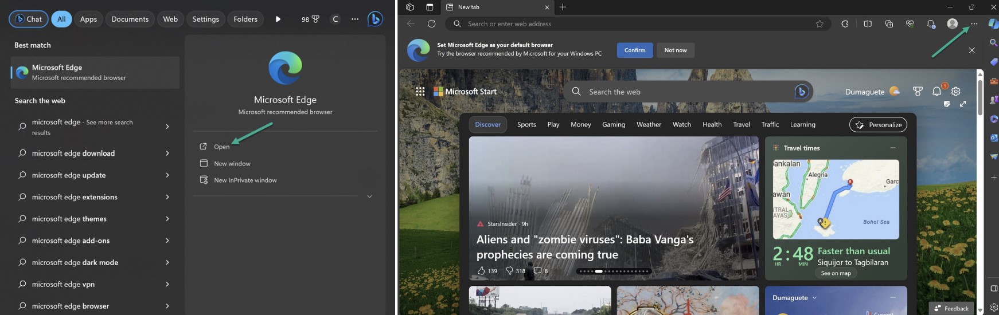The height and width of the screenshot is (315, 999).
Task: Click the Personalize button
Action: (x=879, y=124)
